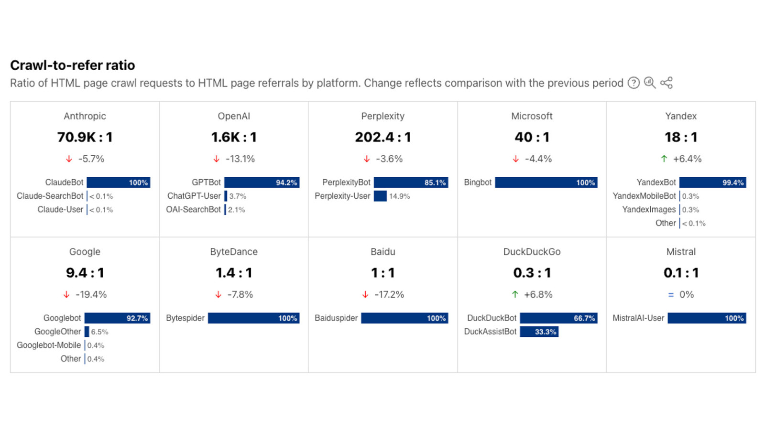765x430 pixels.
Task: Click the Perplexity-User label
Action: (x=342, y=196)
